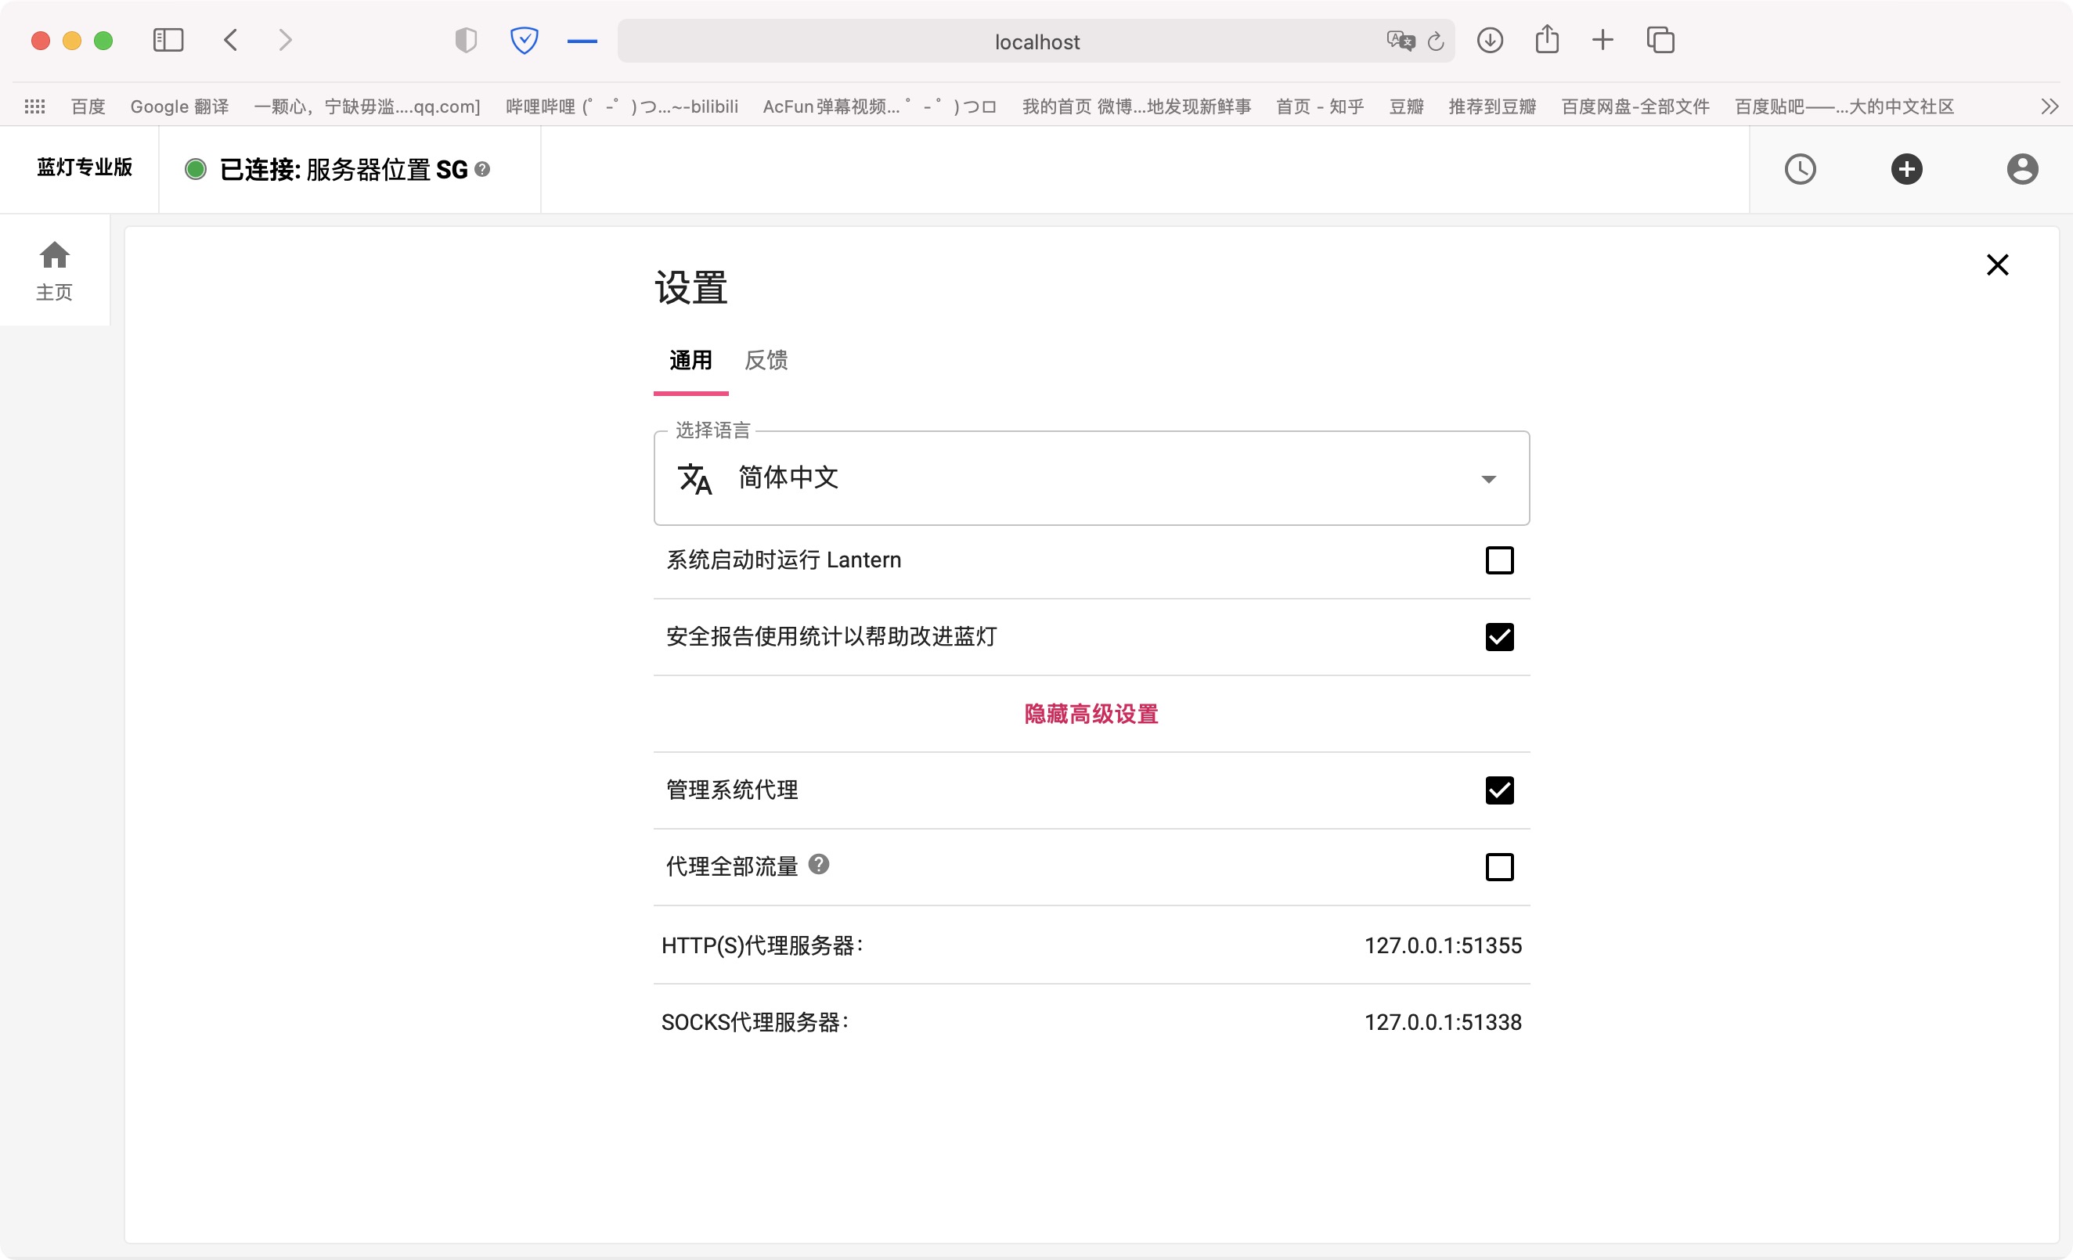The image size is (2073, 1260).
Task: Open the 百度 bookmark
Action: click(88, 106)
